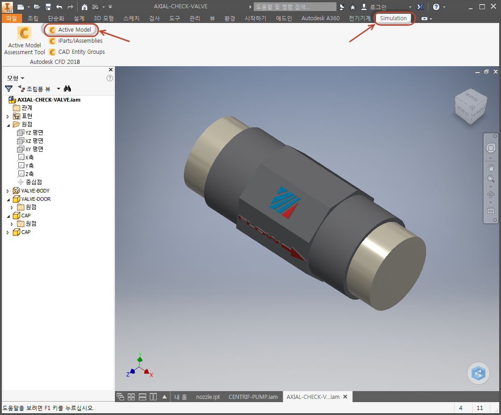Viewport: 501px width, 415px height.
Task: Select the Simulation ribbon tab
Action: [x=393, y=18]
